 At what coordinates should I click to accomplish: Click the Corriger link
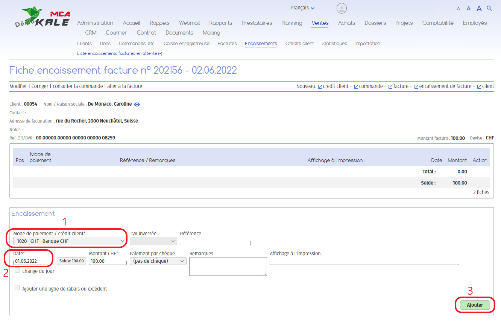tap(40, 86)
